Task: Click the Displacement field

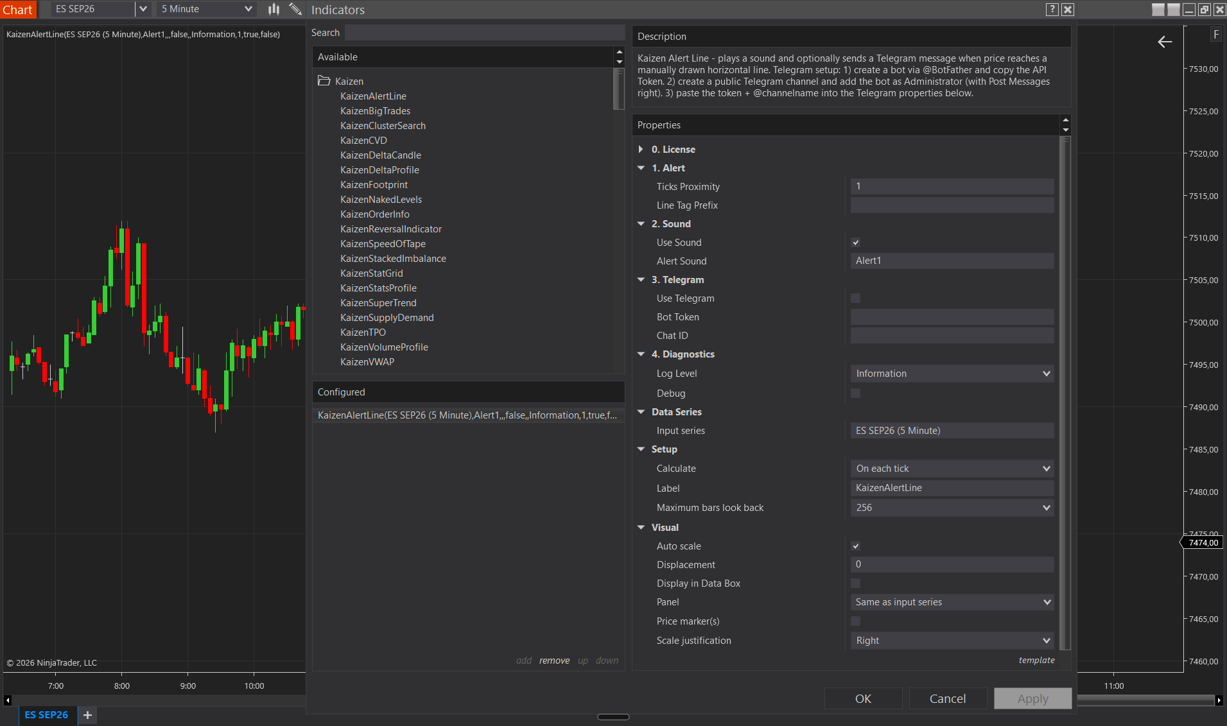Action: tap(952, 565)
